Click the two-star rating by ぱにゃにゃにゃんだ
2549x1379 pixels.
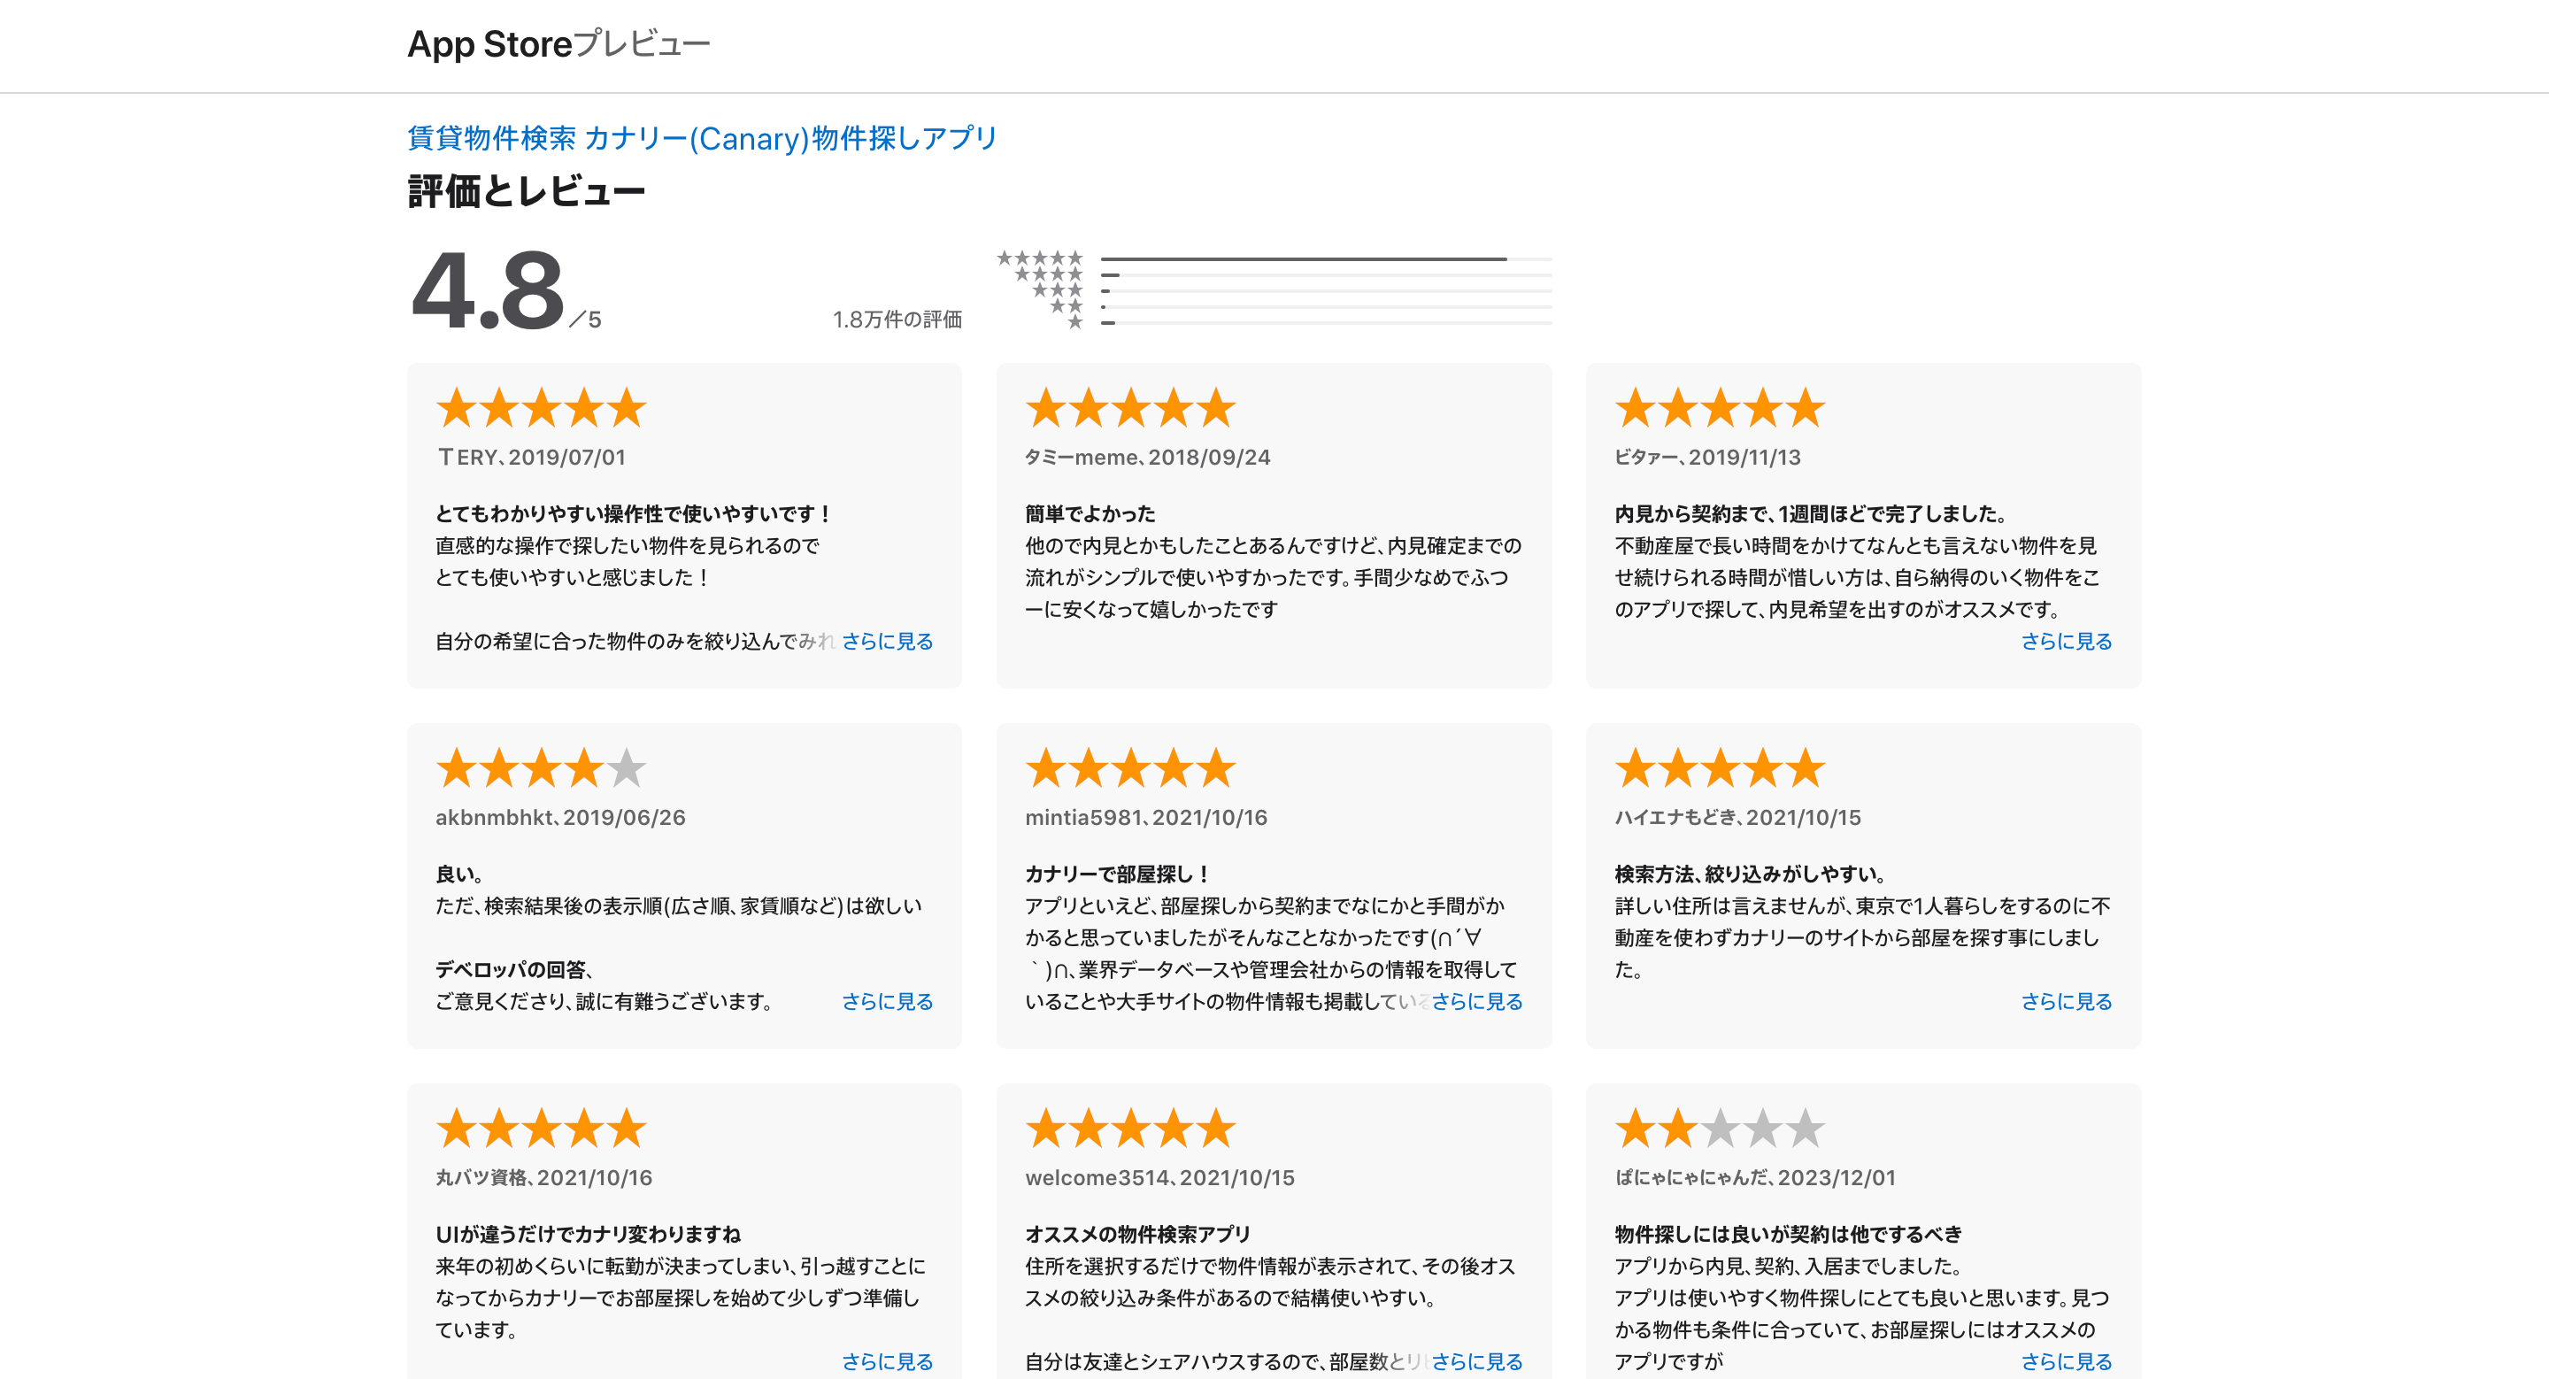[x=1719, y=1128]
